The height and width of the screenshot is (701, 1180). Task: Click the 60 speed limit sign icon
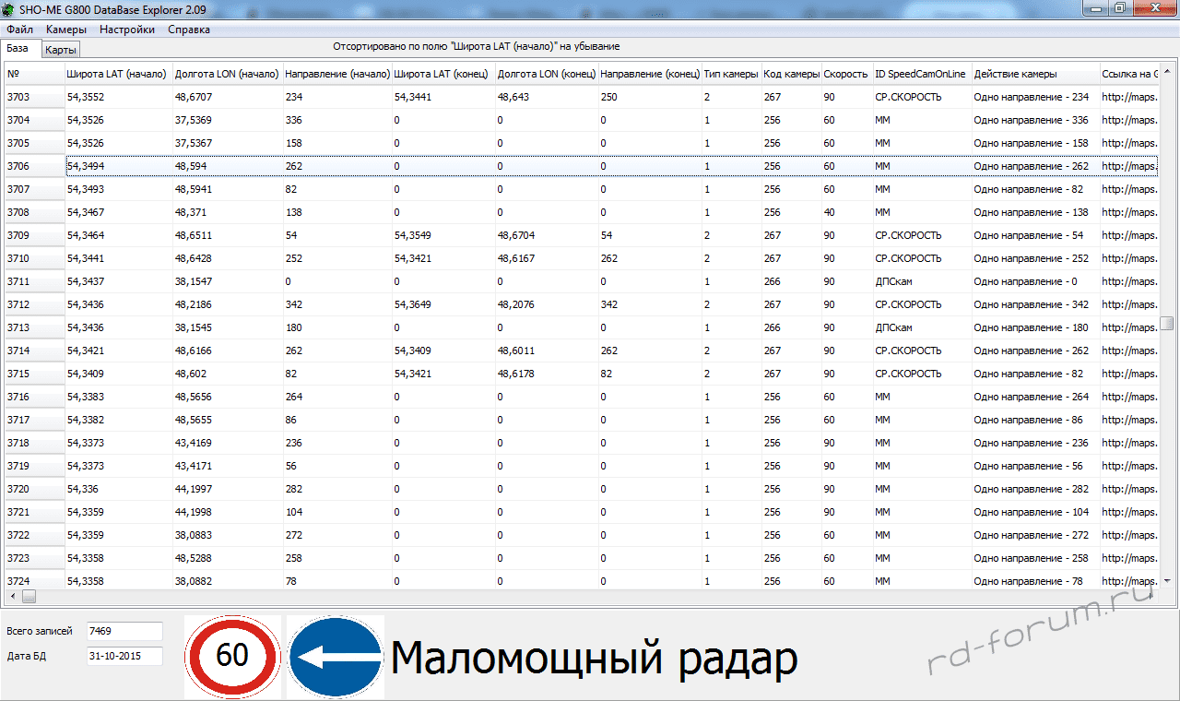pyautogui.click(x=232, y=656)
